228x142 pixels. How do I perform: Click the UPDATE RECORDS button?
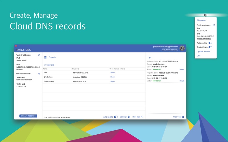coord(28,116)
